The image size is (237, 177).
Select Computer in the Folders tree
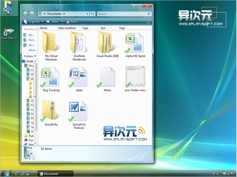[x=29, y=140]
